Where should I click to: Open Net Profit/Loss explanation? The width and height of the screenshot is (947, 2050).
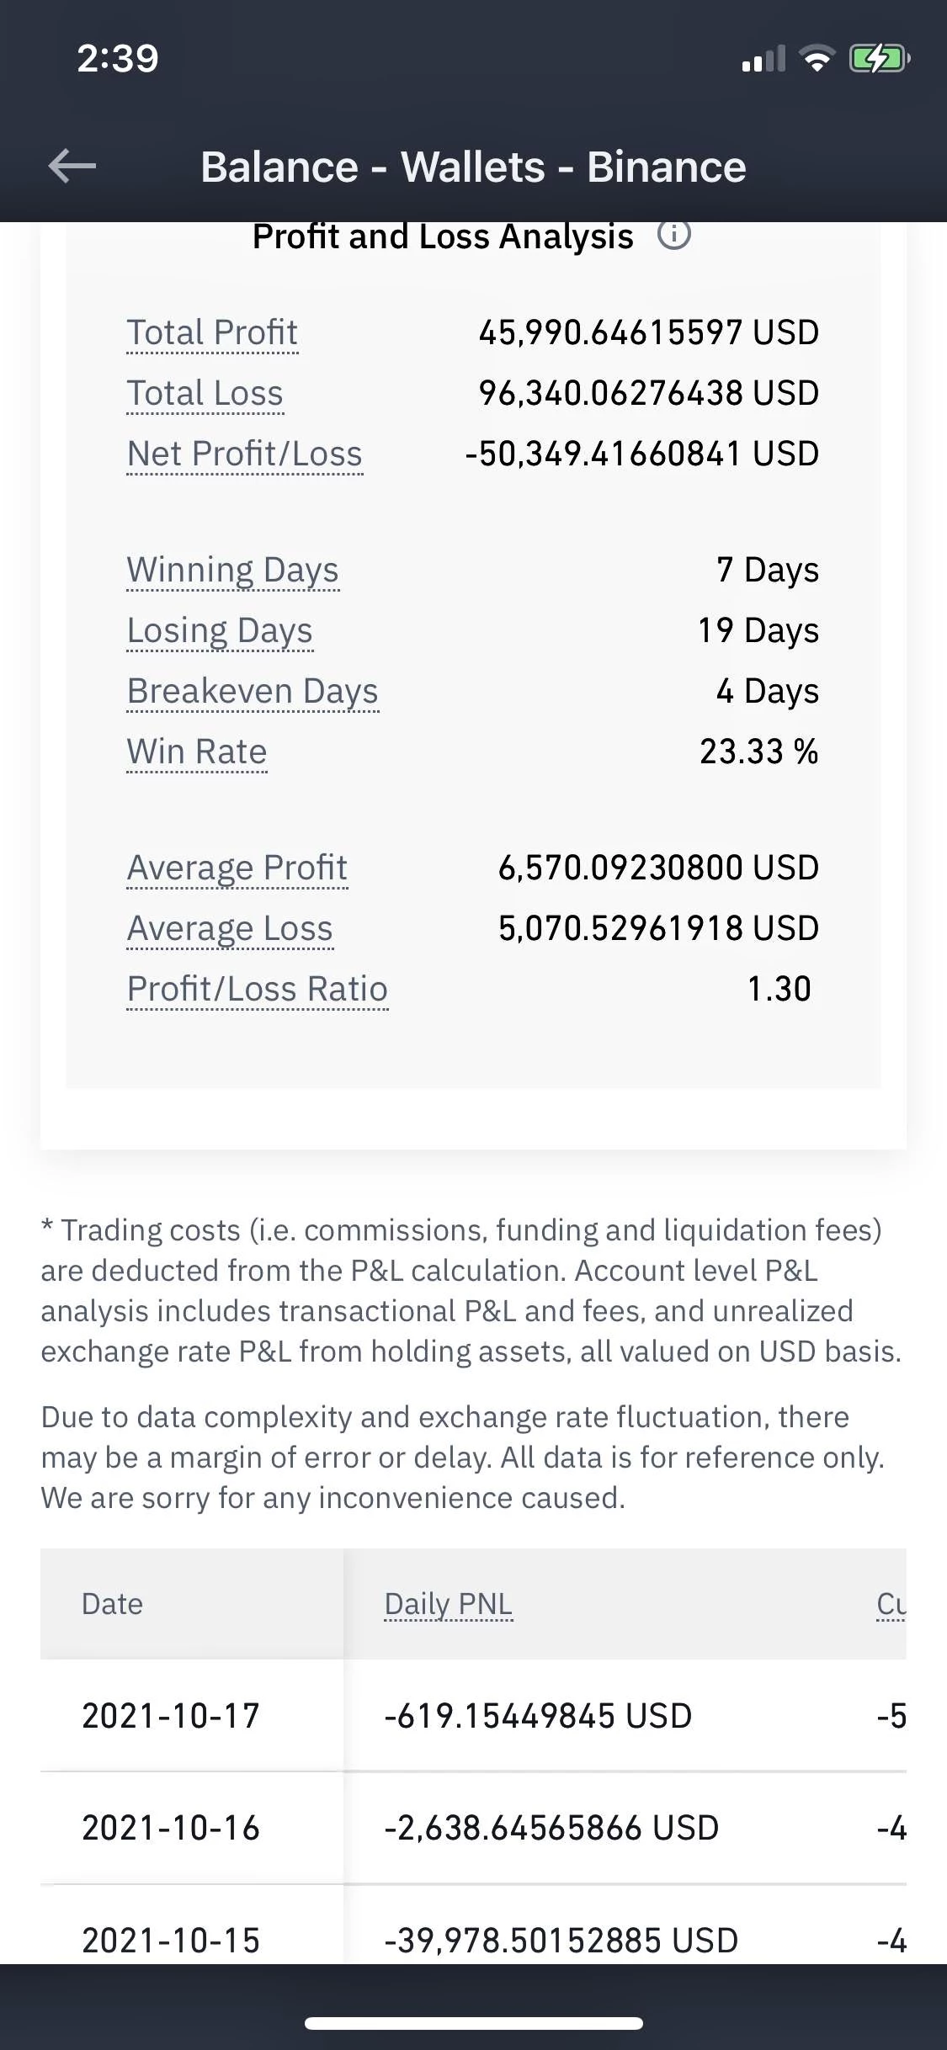[x=244, y=454]
